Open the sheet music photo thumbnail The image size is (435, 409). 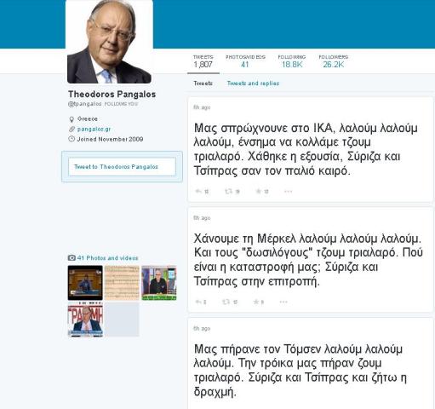122,283
